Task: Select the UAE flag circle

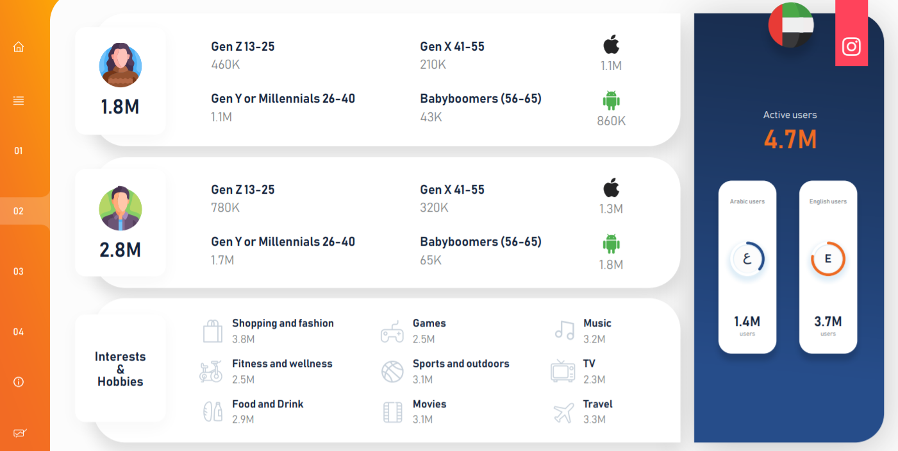Action: click(x=791, y=25)
